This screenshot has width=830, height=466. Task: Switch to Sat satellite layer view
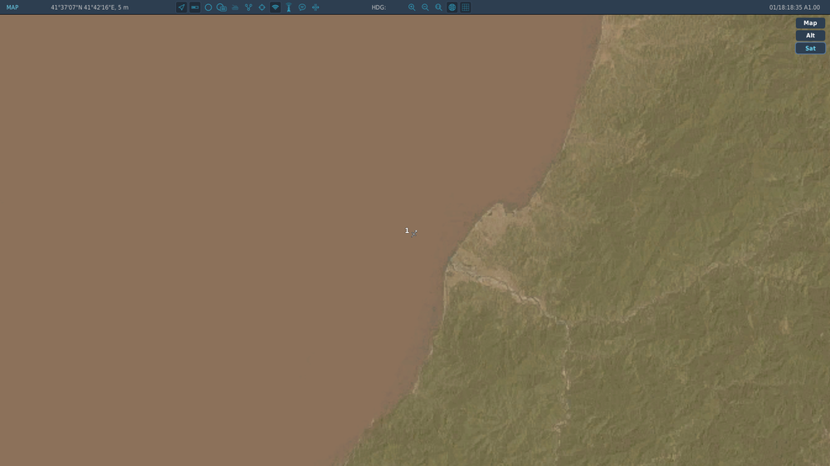[x=810, y=48]
